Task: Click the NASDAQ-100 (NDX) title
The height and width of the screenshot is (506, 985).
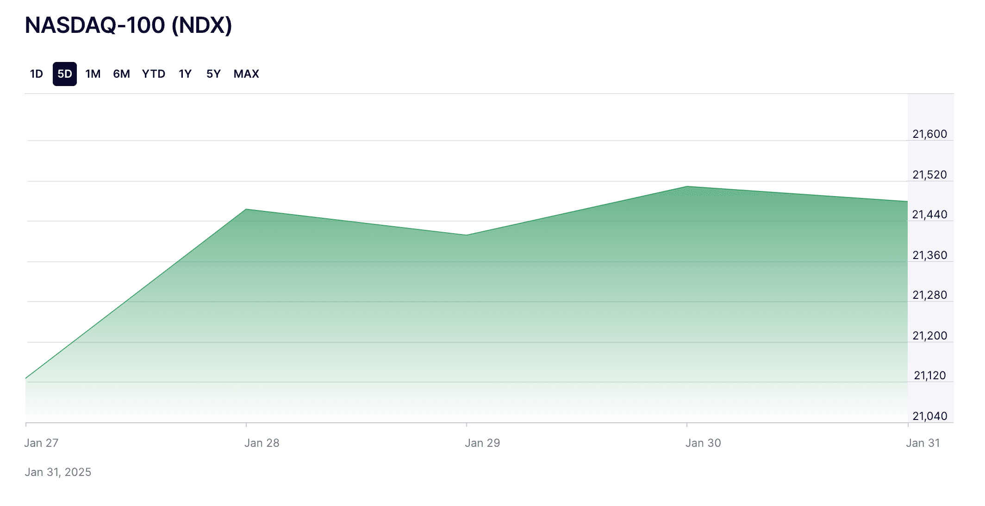Action: (x=128, y=25)
